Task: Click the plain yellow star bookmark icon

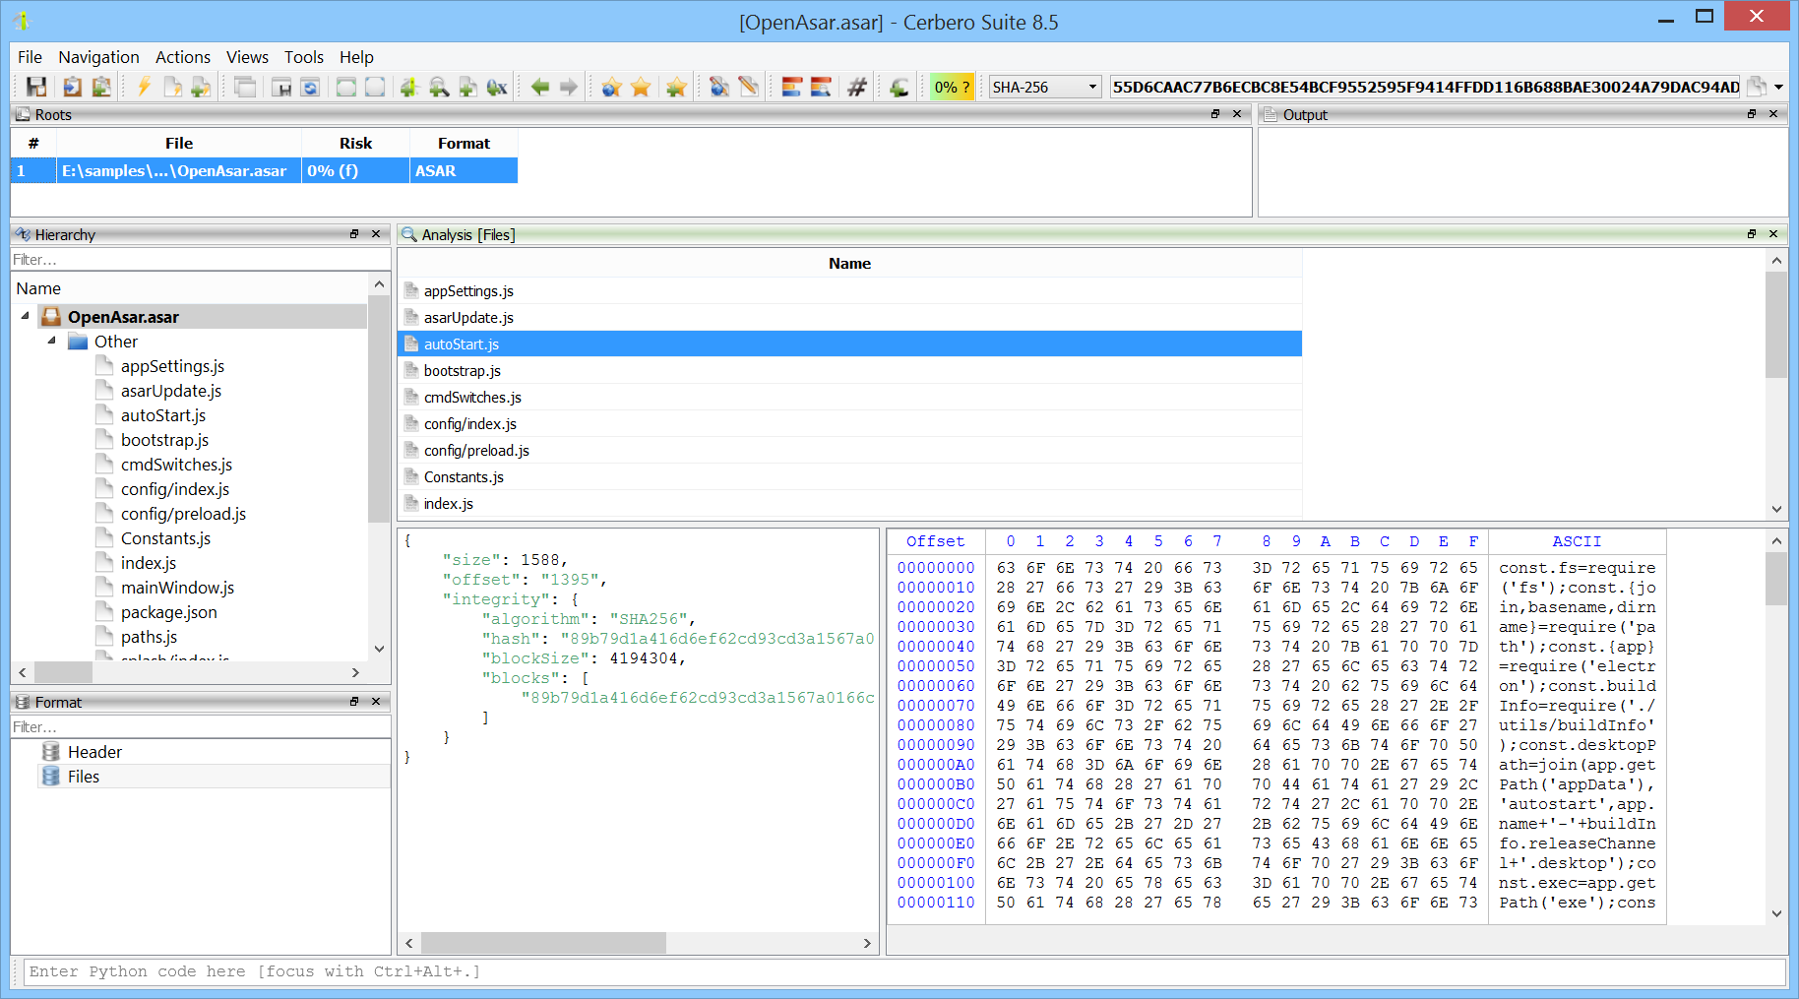Action: (641, 87)
